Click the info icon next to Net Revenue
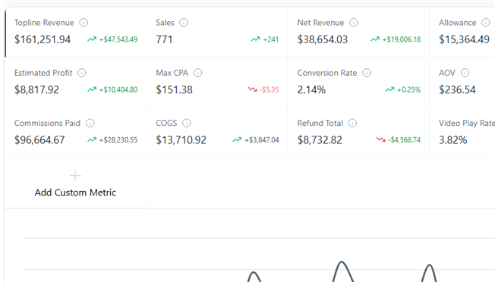The image size is (495, 282). [353, 23]
